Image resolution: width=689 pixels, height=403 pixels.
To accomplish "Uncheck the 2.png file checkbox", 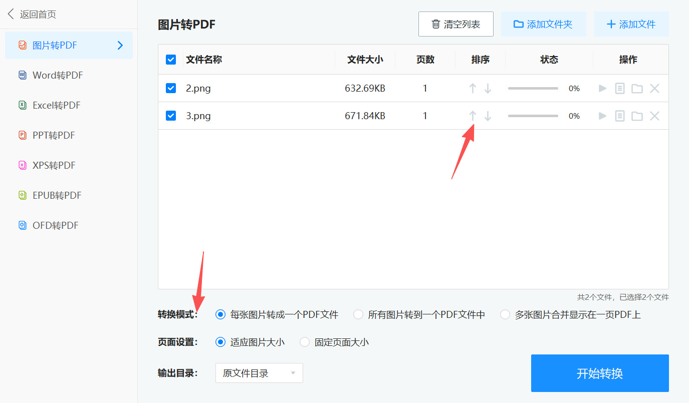I will pyautogui.click(x=171, y=88).
